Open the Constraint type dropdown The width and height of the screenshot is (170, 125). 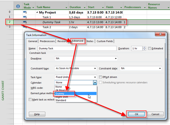(x=95, y=68)
